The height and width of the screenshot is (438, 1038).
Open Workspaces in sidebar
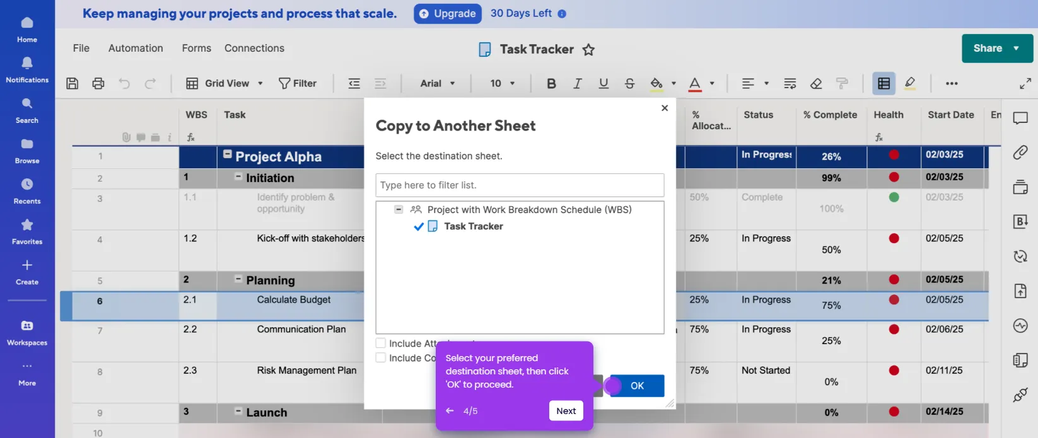(x=27, y=332)
